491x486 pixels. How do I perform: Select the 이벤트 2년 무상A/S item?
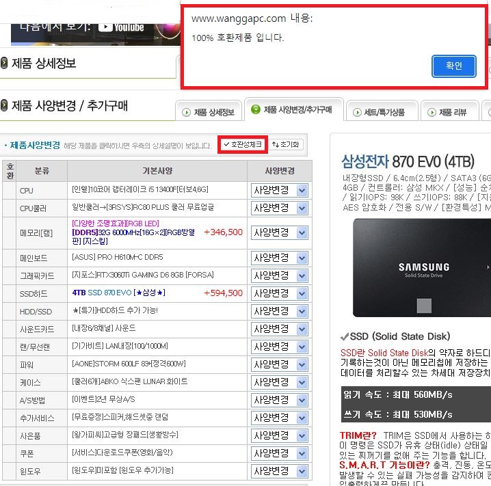(104, 399)
